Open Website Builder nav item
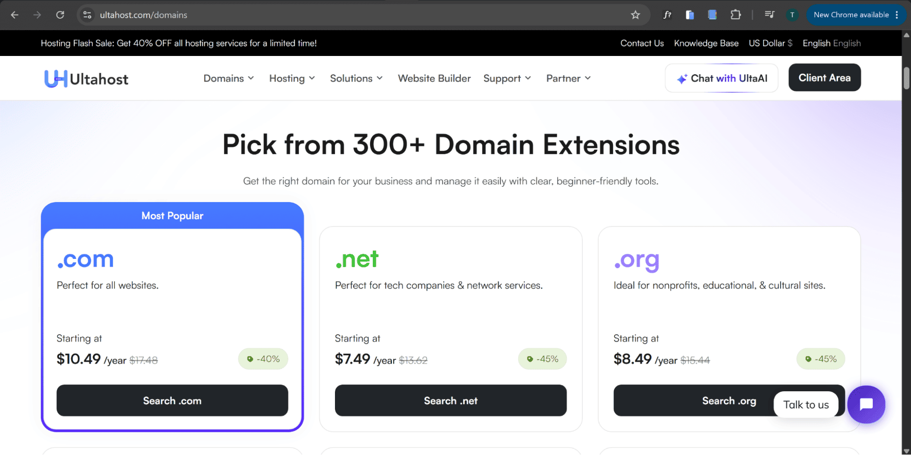911x455 pixels. click(434, 78)
